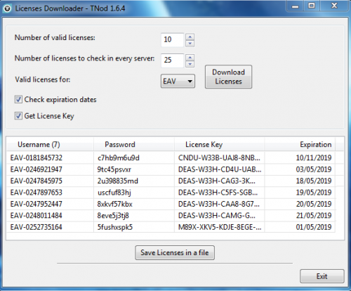Decrease licenses to check per server

[190, 64]
